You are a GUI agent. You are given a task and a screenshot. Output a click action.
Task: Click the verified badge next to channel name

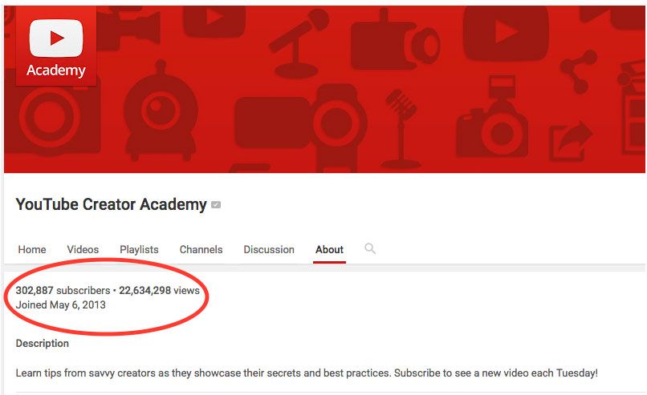tap(216, 204)
